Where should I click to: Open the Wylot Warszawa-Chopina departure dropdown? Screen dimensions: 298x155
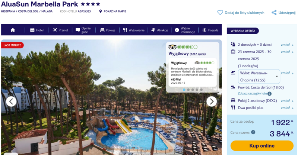click(259, 77)
